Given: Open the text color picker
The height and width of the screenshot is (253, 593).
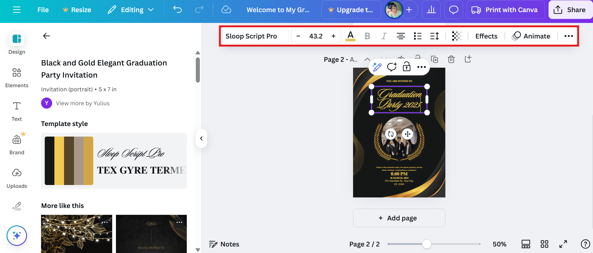Looking at the screenshot, I should click(351, 36).
